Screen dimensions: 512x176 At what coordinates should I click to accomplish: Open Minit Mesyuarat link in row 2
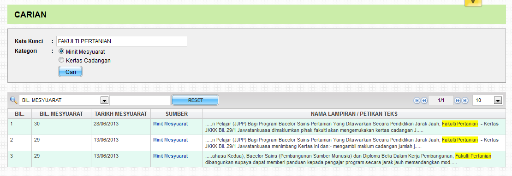171,140
